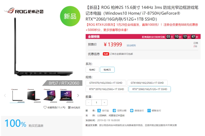Image resolution: width=205 pixels, height=136 pixels.
Task: Click the WeChat Pay icon
Action: [x=132, y=110]
